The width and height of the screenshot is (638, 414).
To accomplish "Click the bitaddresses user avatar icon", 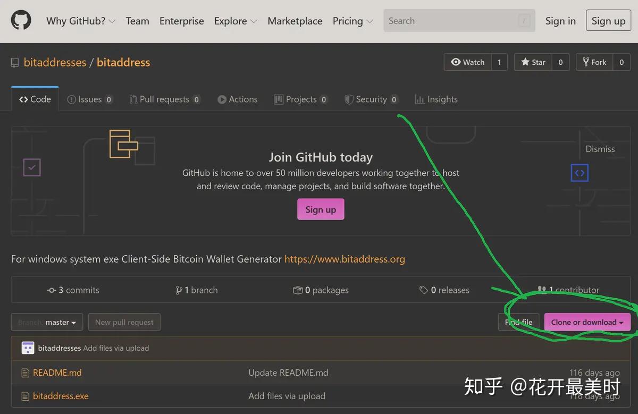I will (x=28, y=348).
